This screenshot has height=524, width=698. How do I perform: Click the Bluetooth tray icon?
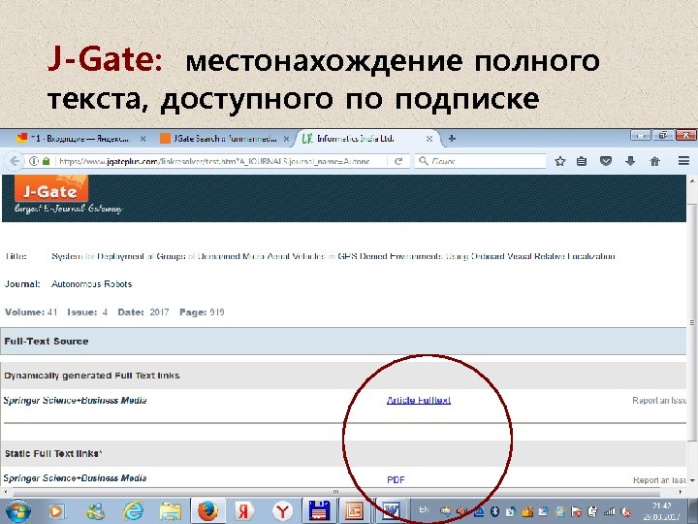tap(494, 511)
